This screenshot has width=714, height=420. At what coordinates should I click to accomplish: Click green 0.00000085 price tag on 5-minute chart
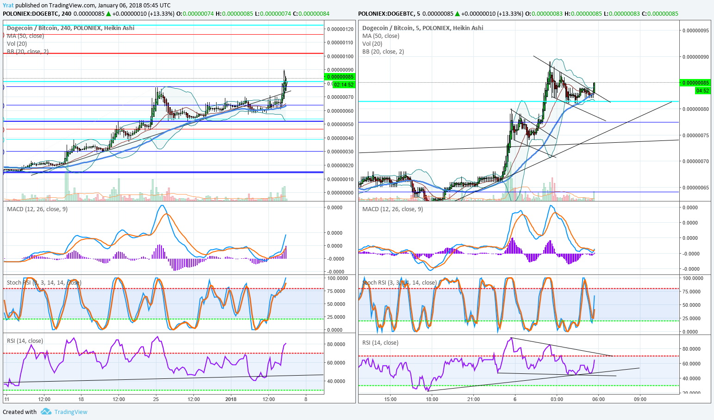pyautogui.click(x=695, y=83)
